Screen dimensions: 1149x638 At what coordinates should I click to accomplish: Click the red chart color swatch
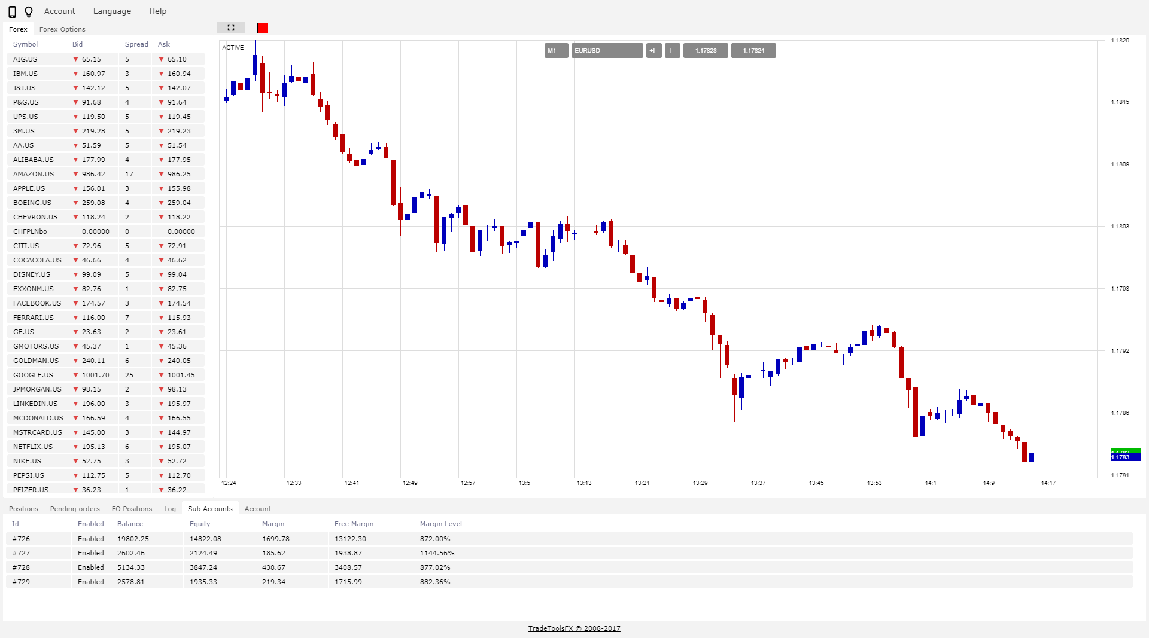(x=262, y=28)
